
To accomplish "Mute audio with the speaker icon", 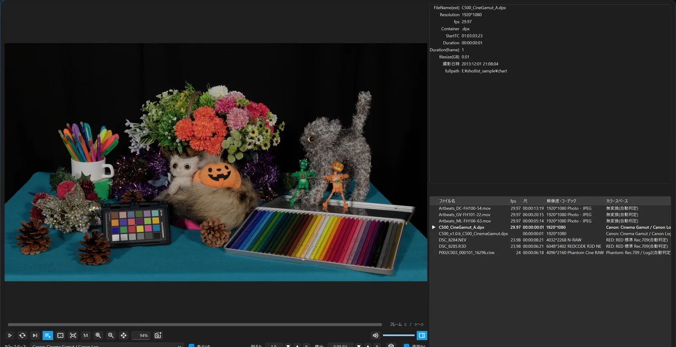I will coord(375,336).
